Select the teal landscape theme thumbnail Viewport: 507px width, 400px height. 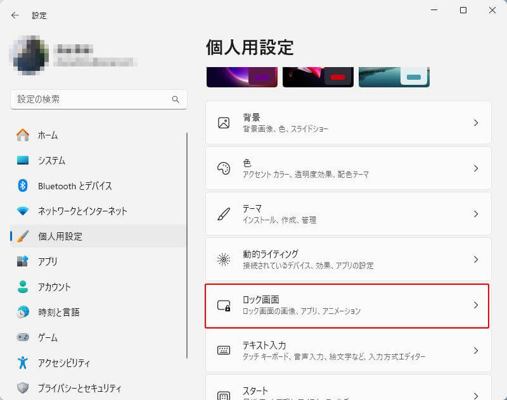click(x=394, y=77)
